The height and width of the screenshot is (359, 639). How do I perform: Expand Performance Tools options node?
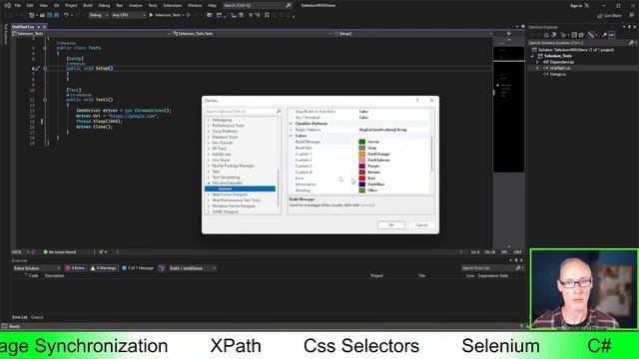209,126
